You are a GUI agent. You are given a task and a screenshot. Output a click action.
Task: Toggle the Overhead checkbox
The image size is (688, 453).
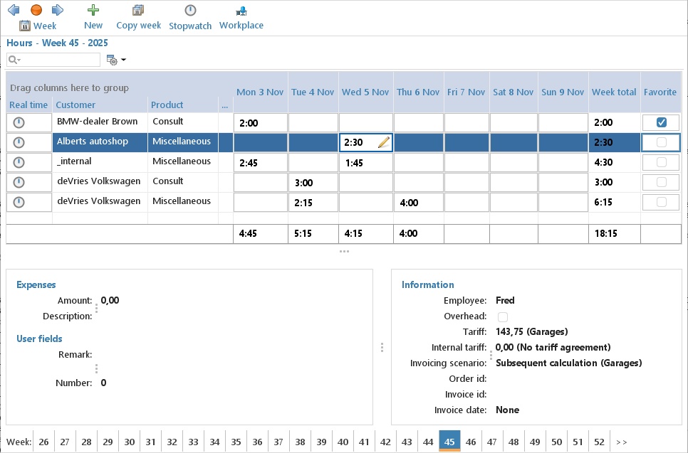[503, 316]
